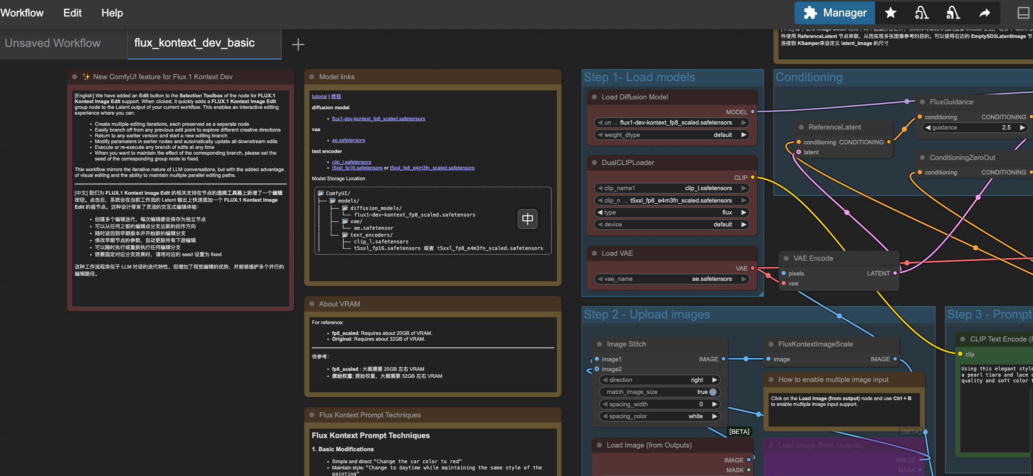The width and height of the screenshot is (1033, 476).
Task: Toggle the bottom panel icon
Action: coord(1023,13)
